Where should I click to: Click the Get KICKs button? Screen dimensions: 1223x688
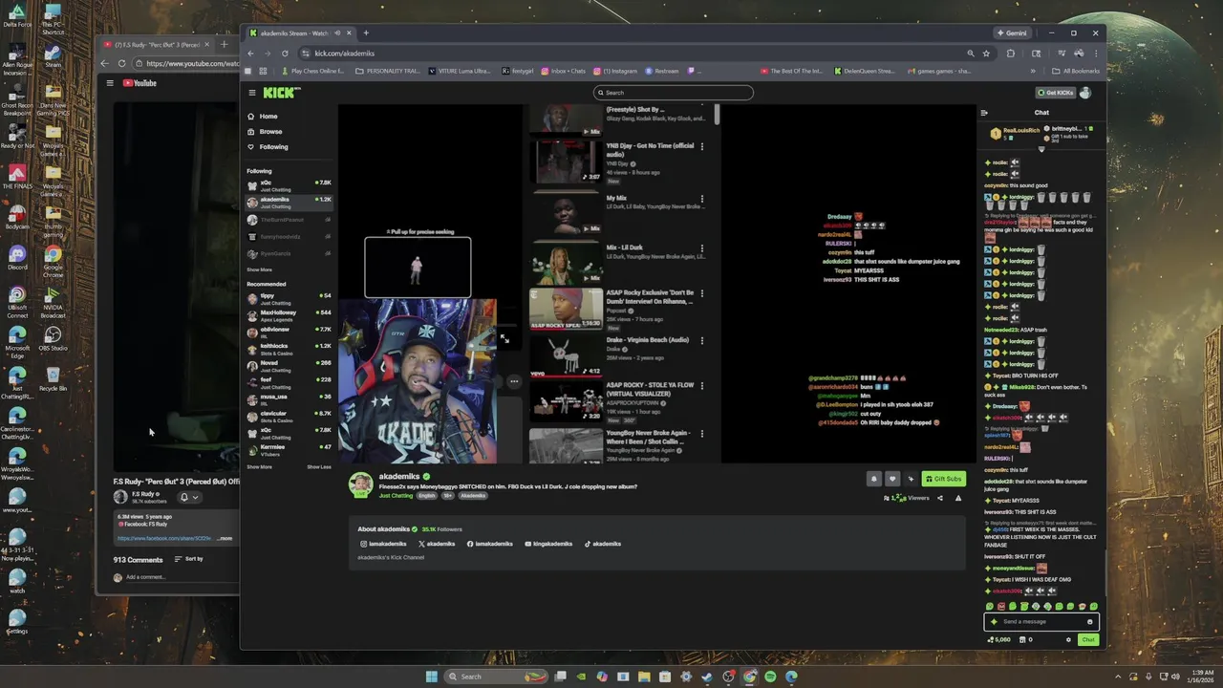(1056, 93)
